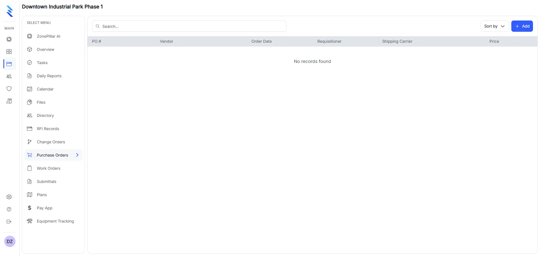Image resolution: width=540 pixels, height=256 pixels.
Task: Open the settings gear at bottom left
Action: 9,197
